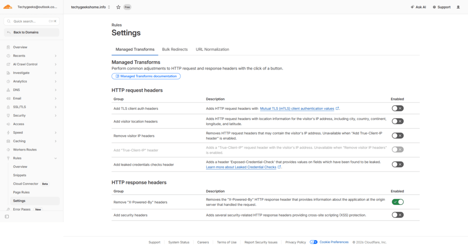Expand the DNS chevron
Viewport: 468px width, 248px height.
[55, 90]
